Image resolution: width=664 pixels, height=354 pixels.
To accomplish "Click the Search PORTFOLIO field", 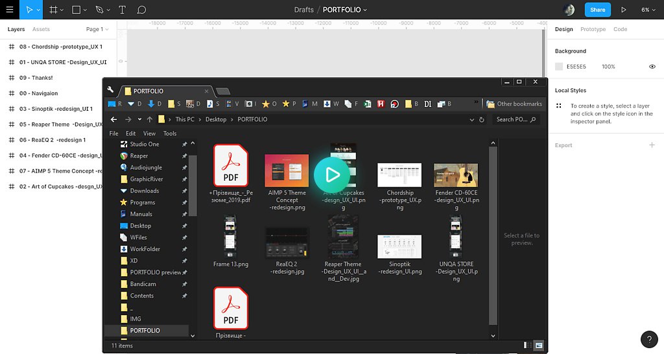I will (x=516, y=119).
